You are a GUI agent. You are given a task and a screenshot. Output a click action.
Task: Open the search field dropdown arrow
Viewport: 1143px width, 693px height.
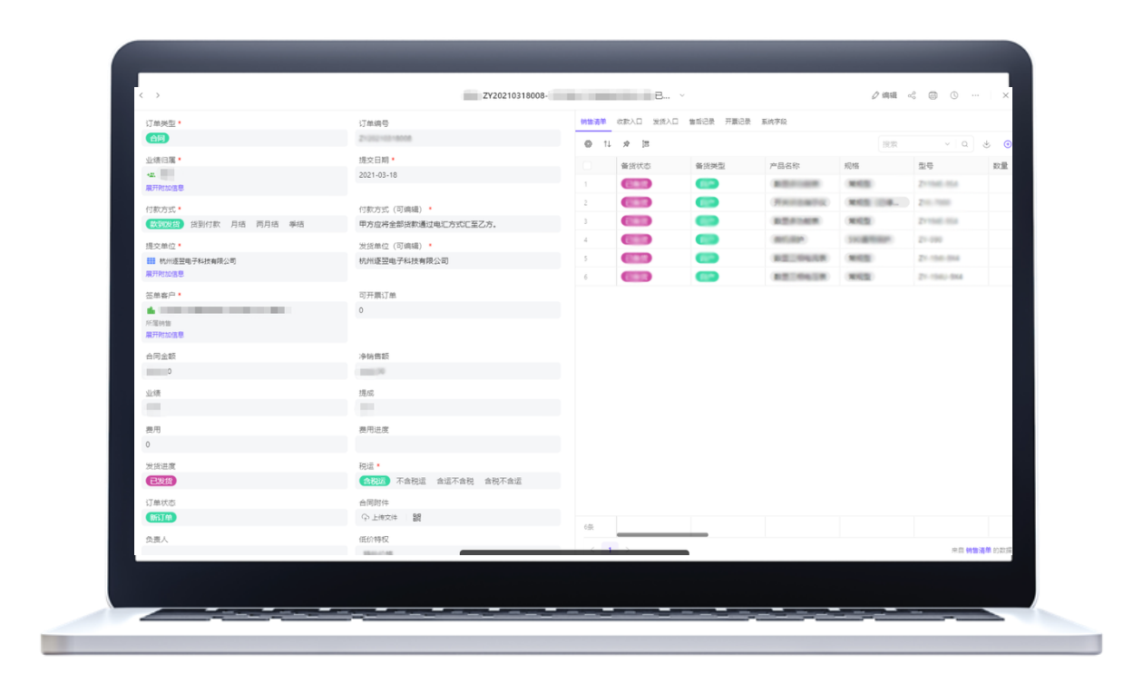click(948, 144)
